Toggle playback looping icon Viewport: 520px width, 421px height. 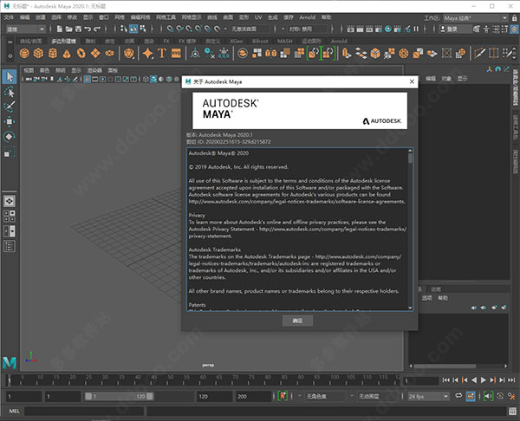point(458,396)
